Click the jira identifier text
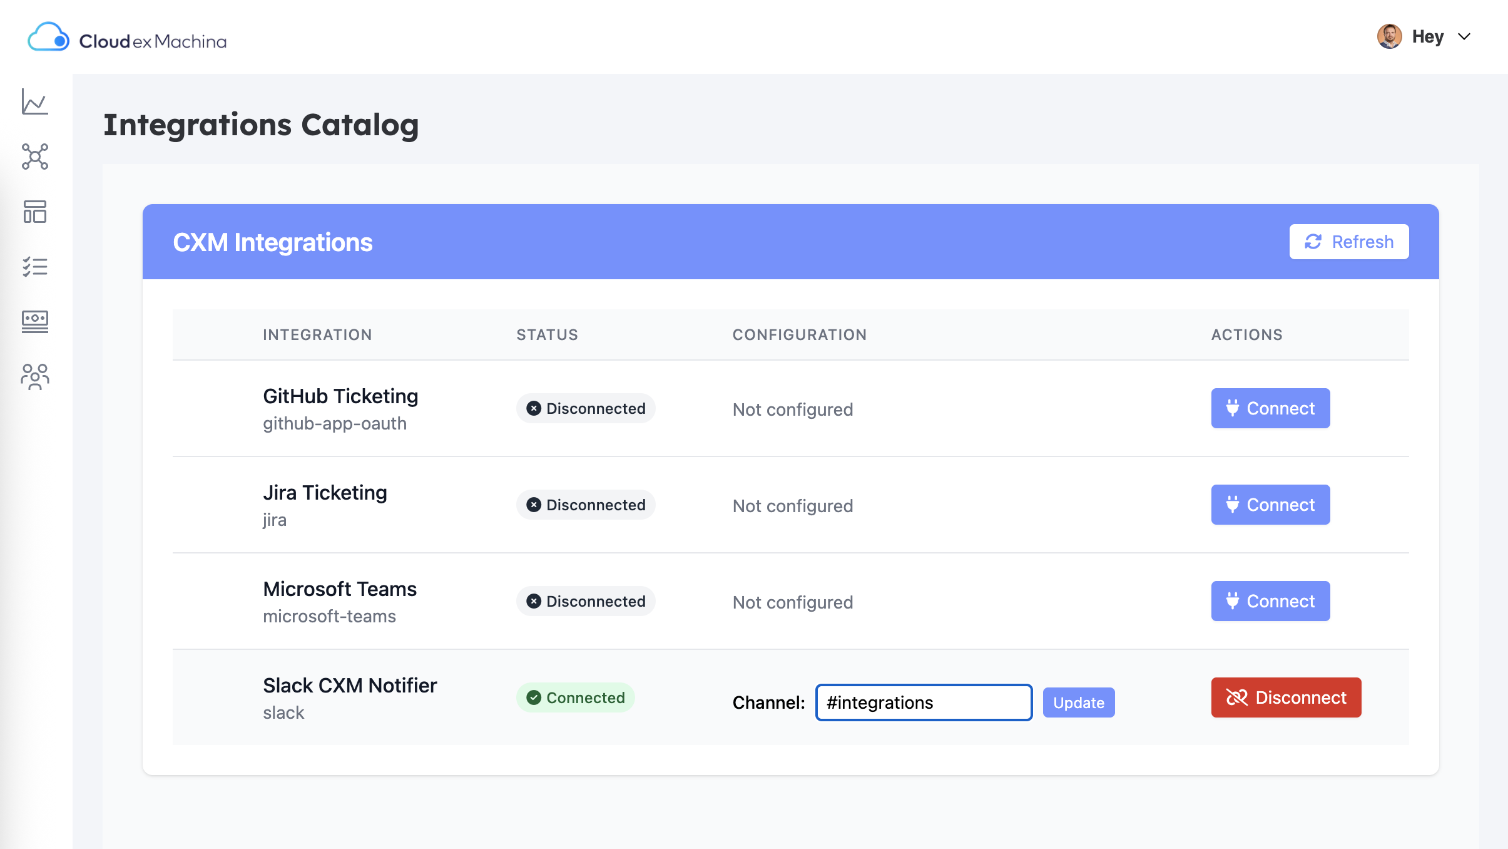 [275, 520]
